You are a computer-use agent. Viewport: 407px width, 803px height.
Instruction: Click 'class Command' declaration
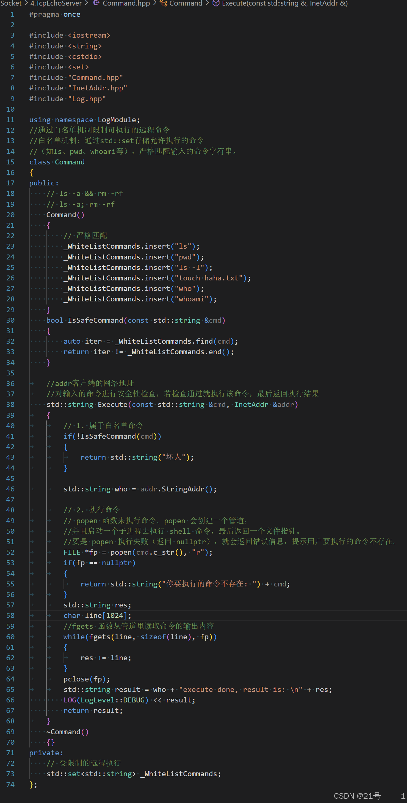click(x=57, y=162)
